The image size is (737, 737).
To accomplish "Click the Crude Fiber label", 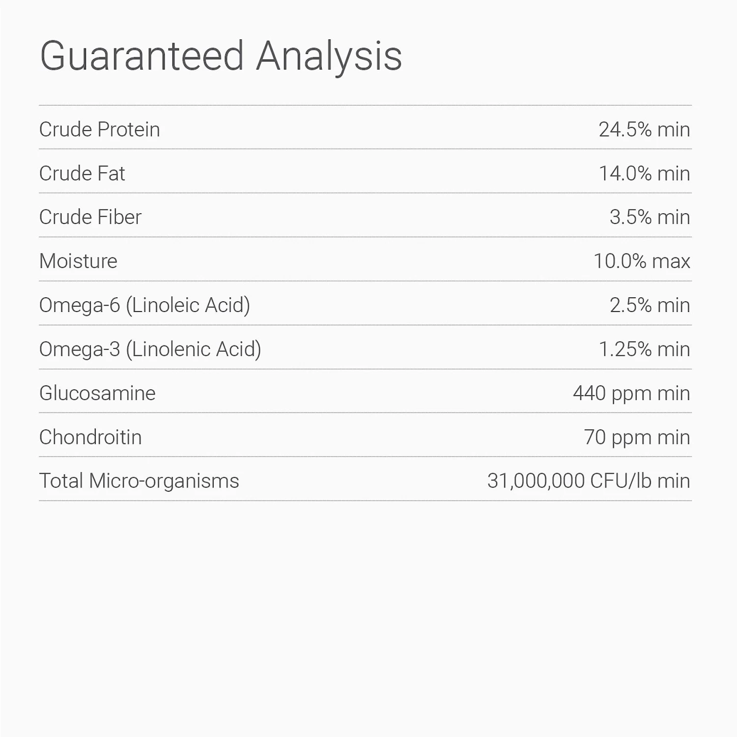I will (90, 217).
